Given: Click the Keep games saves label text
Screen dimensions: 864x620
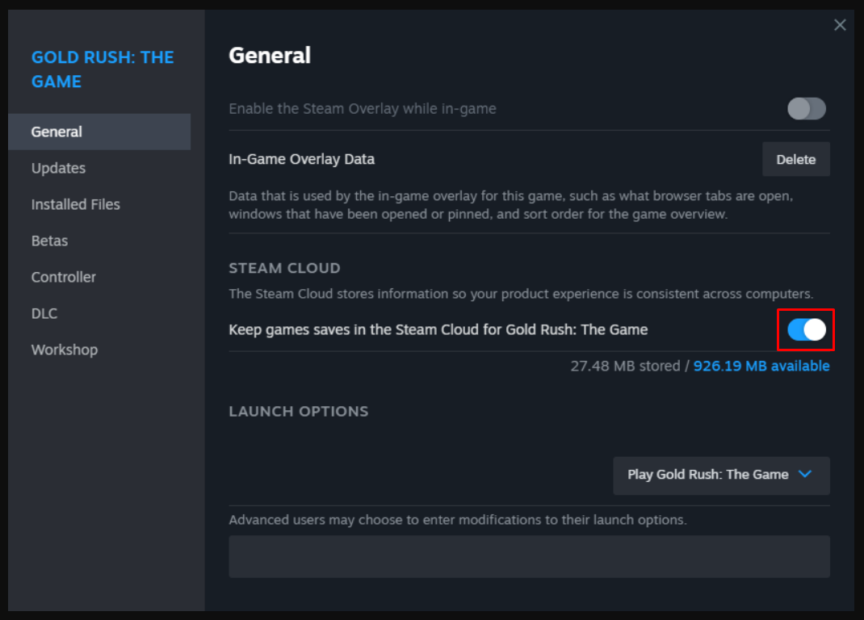Looking at the screenshot, I should tap(438, 329).
